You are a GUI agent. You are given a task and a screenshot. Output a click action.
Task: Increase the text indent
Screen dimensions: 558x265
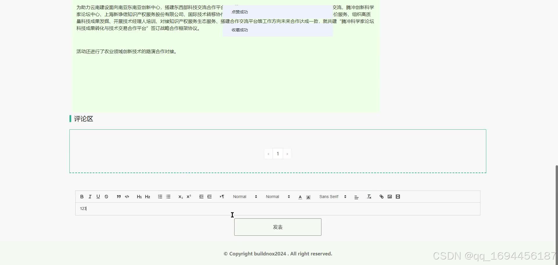point(209,197)
